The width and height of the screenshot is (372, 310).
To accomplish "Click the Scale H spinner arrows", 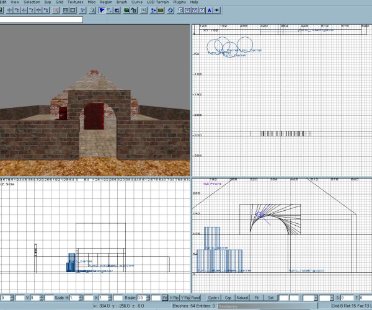I will pyautogui.click(x=80, y=298).
